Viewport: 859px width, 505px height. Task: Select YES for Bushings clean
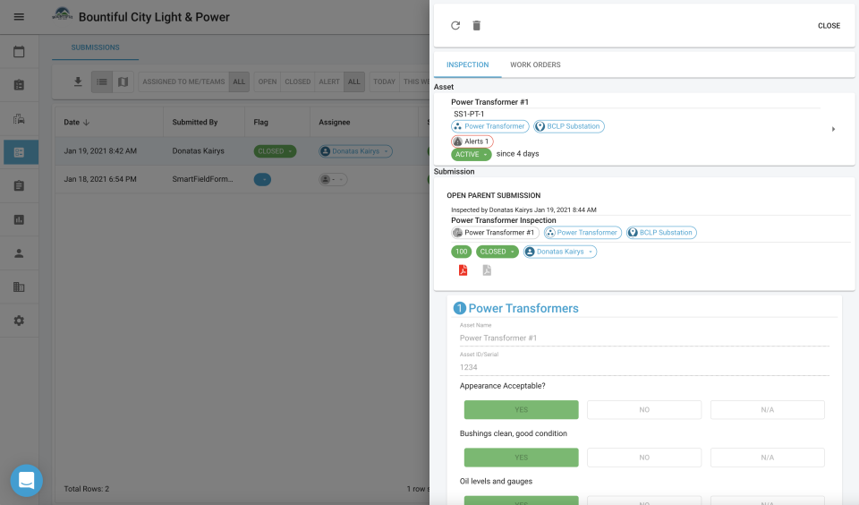[x=521, y=458]
